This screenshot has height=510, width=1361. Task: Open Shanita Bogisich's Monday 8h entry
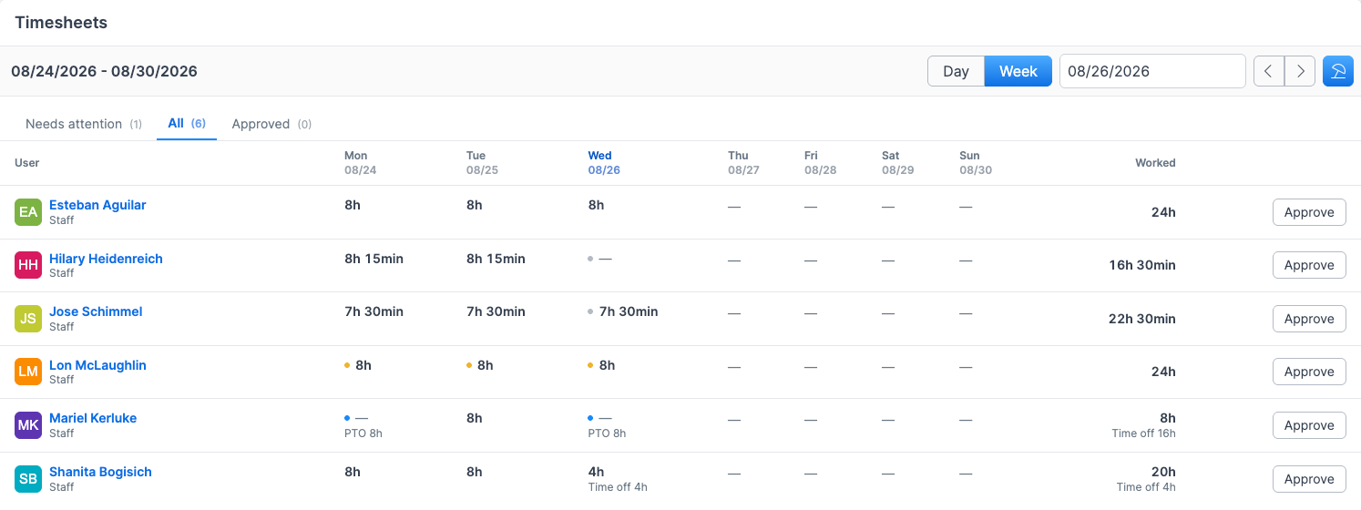click(x=353, y=472)
